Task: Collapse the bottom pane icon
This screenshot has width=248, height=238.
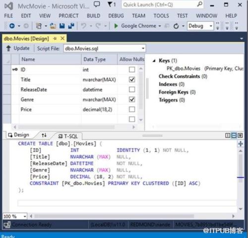Action: [x=240, y=135]
